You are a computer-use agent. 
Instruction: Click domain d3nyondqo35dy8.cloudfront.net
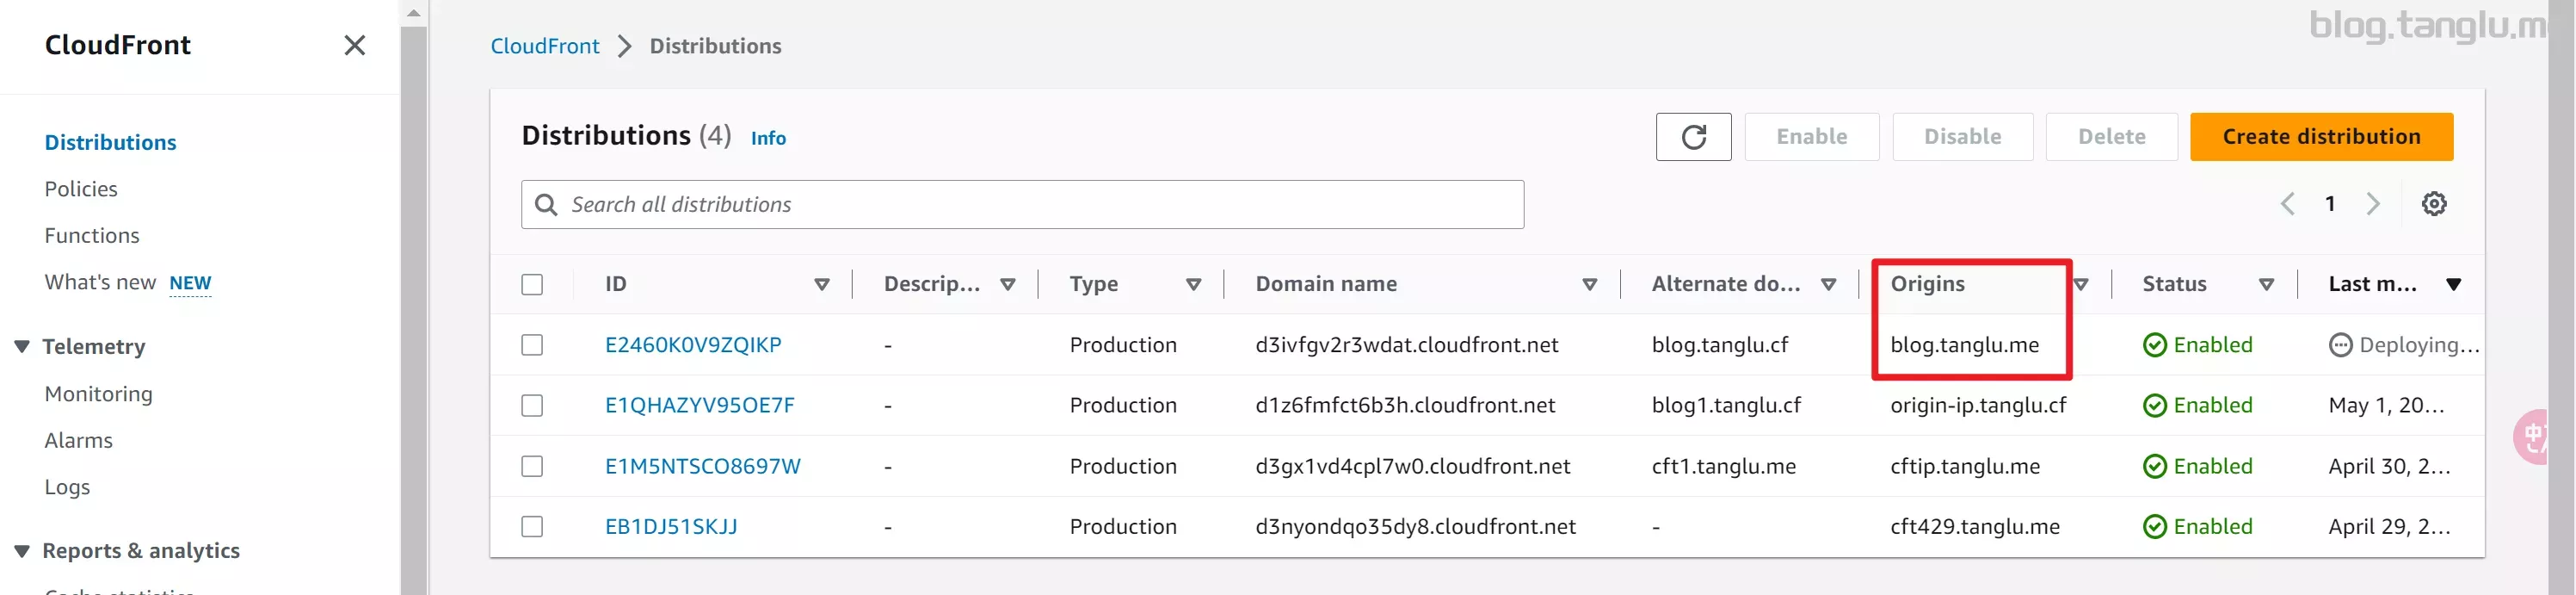coord(1415,527)
